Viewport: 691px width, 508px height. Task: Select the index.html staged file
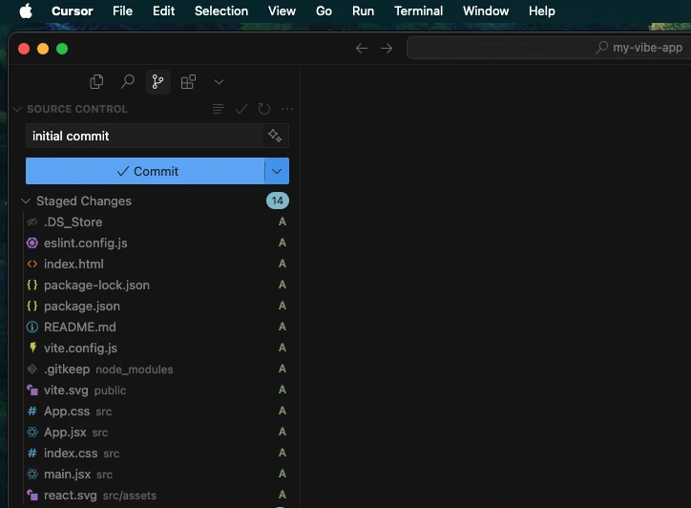pos(156,264)
